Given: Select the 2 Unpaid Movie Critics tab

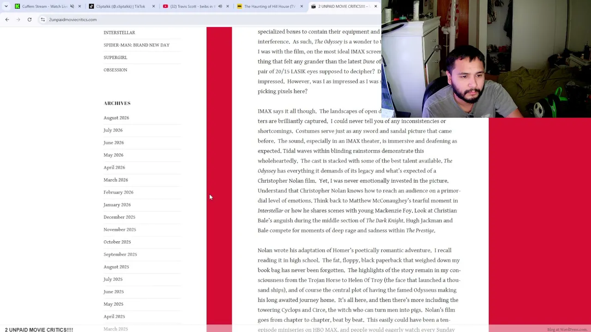Looking at the screenshot, I should tap(344, 6).
